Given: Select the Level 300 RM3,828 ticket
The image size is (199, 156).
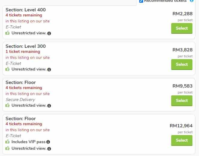Looking at the screenshot, I should coord(182,65).
